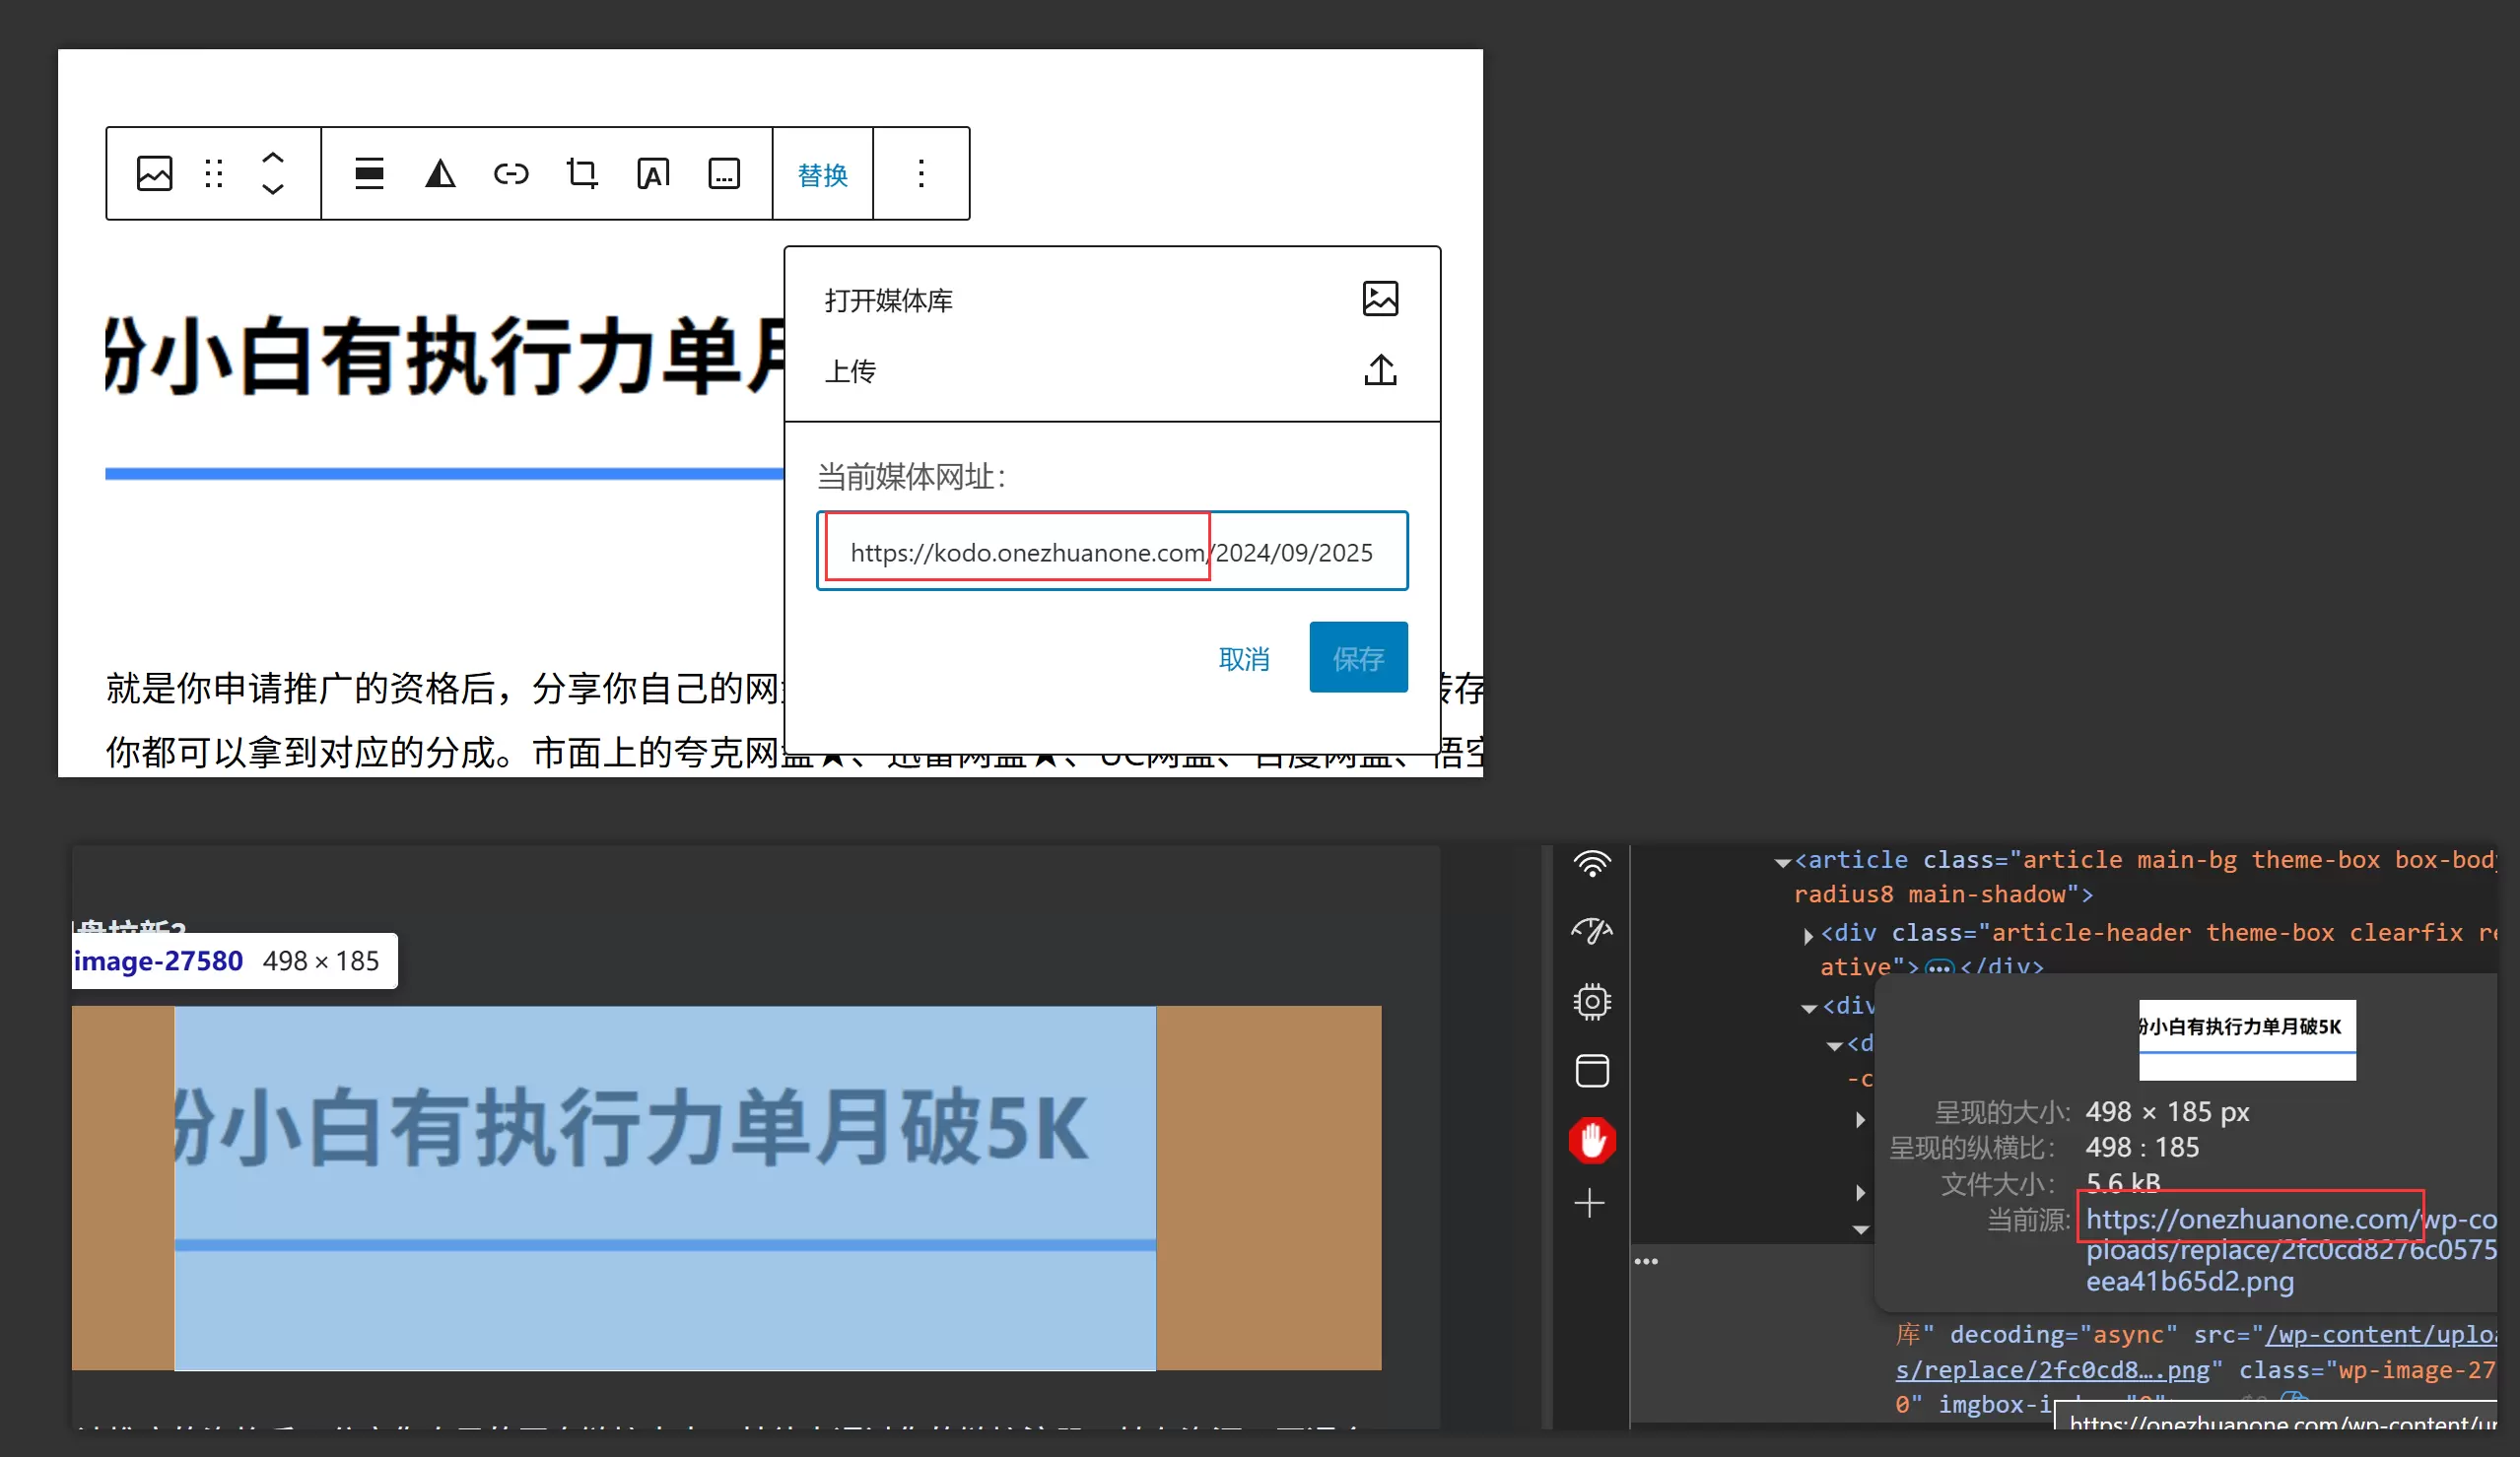Image resolution: width=2520 pixels, height=1457 pixels.
Task: Click the 取消 cancel link
Action: [1244, 658]
